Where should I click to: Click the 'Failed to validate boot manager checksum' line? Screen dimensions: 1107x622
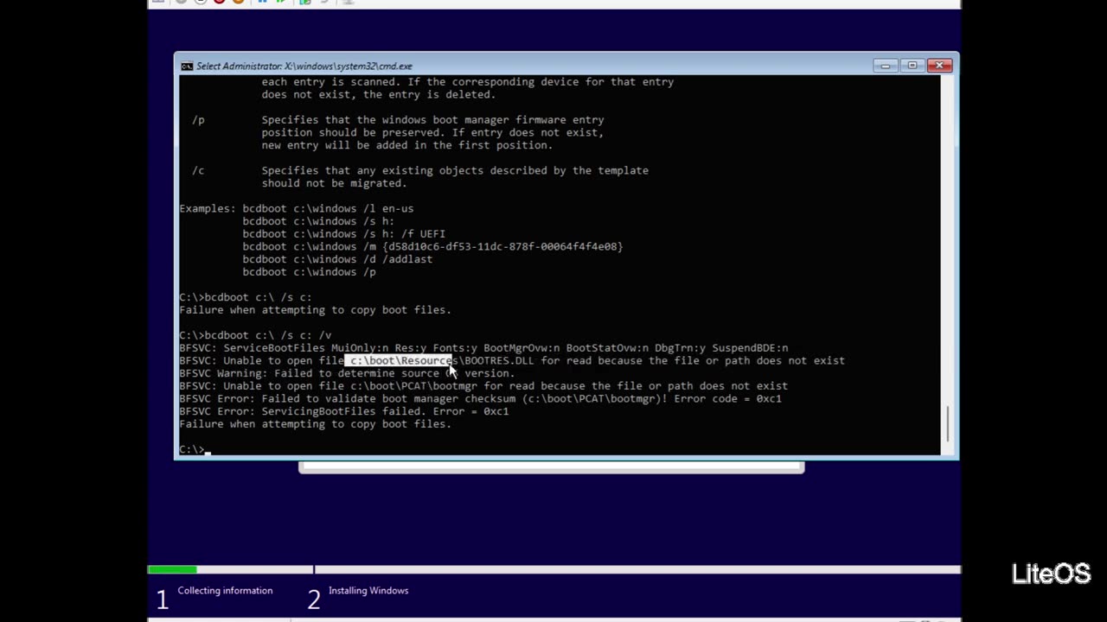[x=480, y=398]
